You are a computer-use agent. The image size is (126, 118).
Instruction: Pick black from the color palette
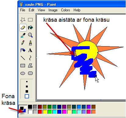pyautogui.click(x=30, y=107)
